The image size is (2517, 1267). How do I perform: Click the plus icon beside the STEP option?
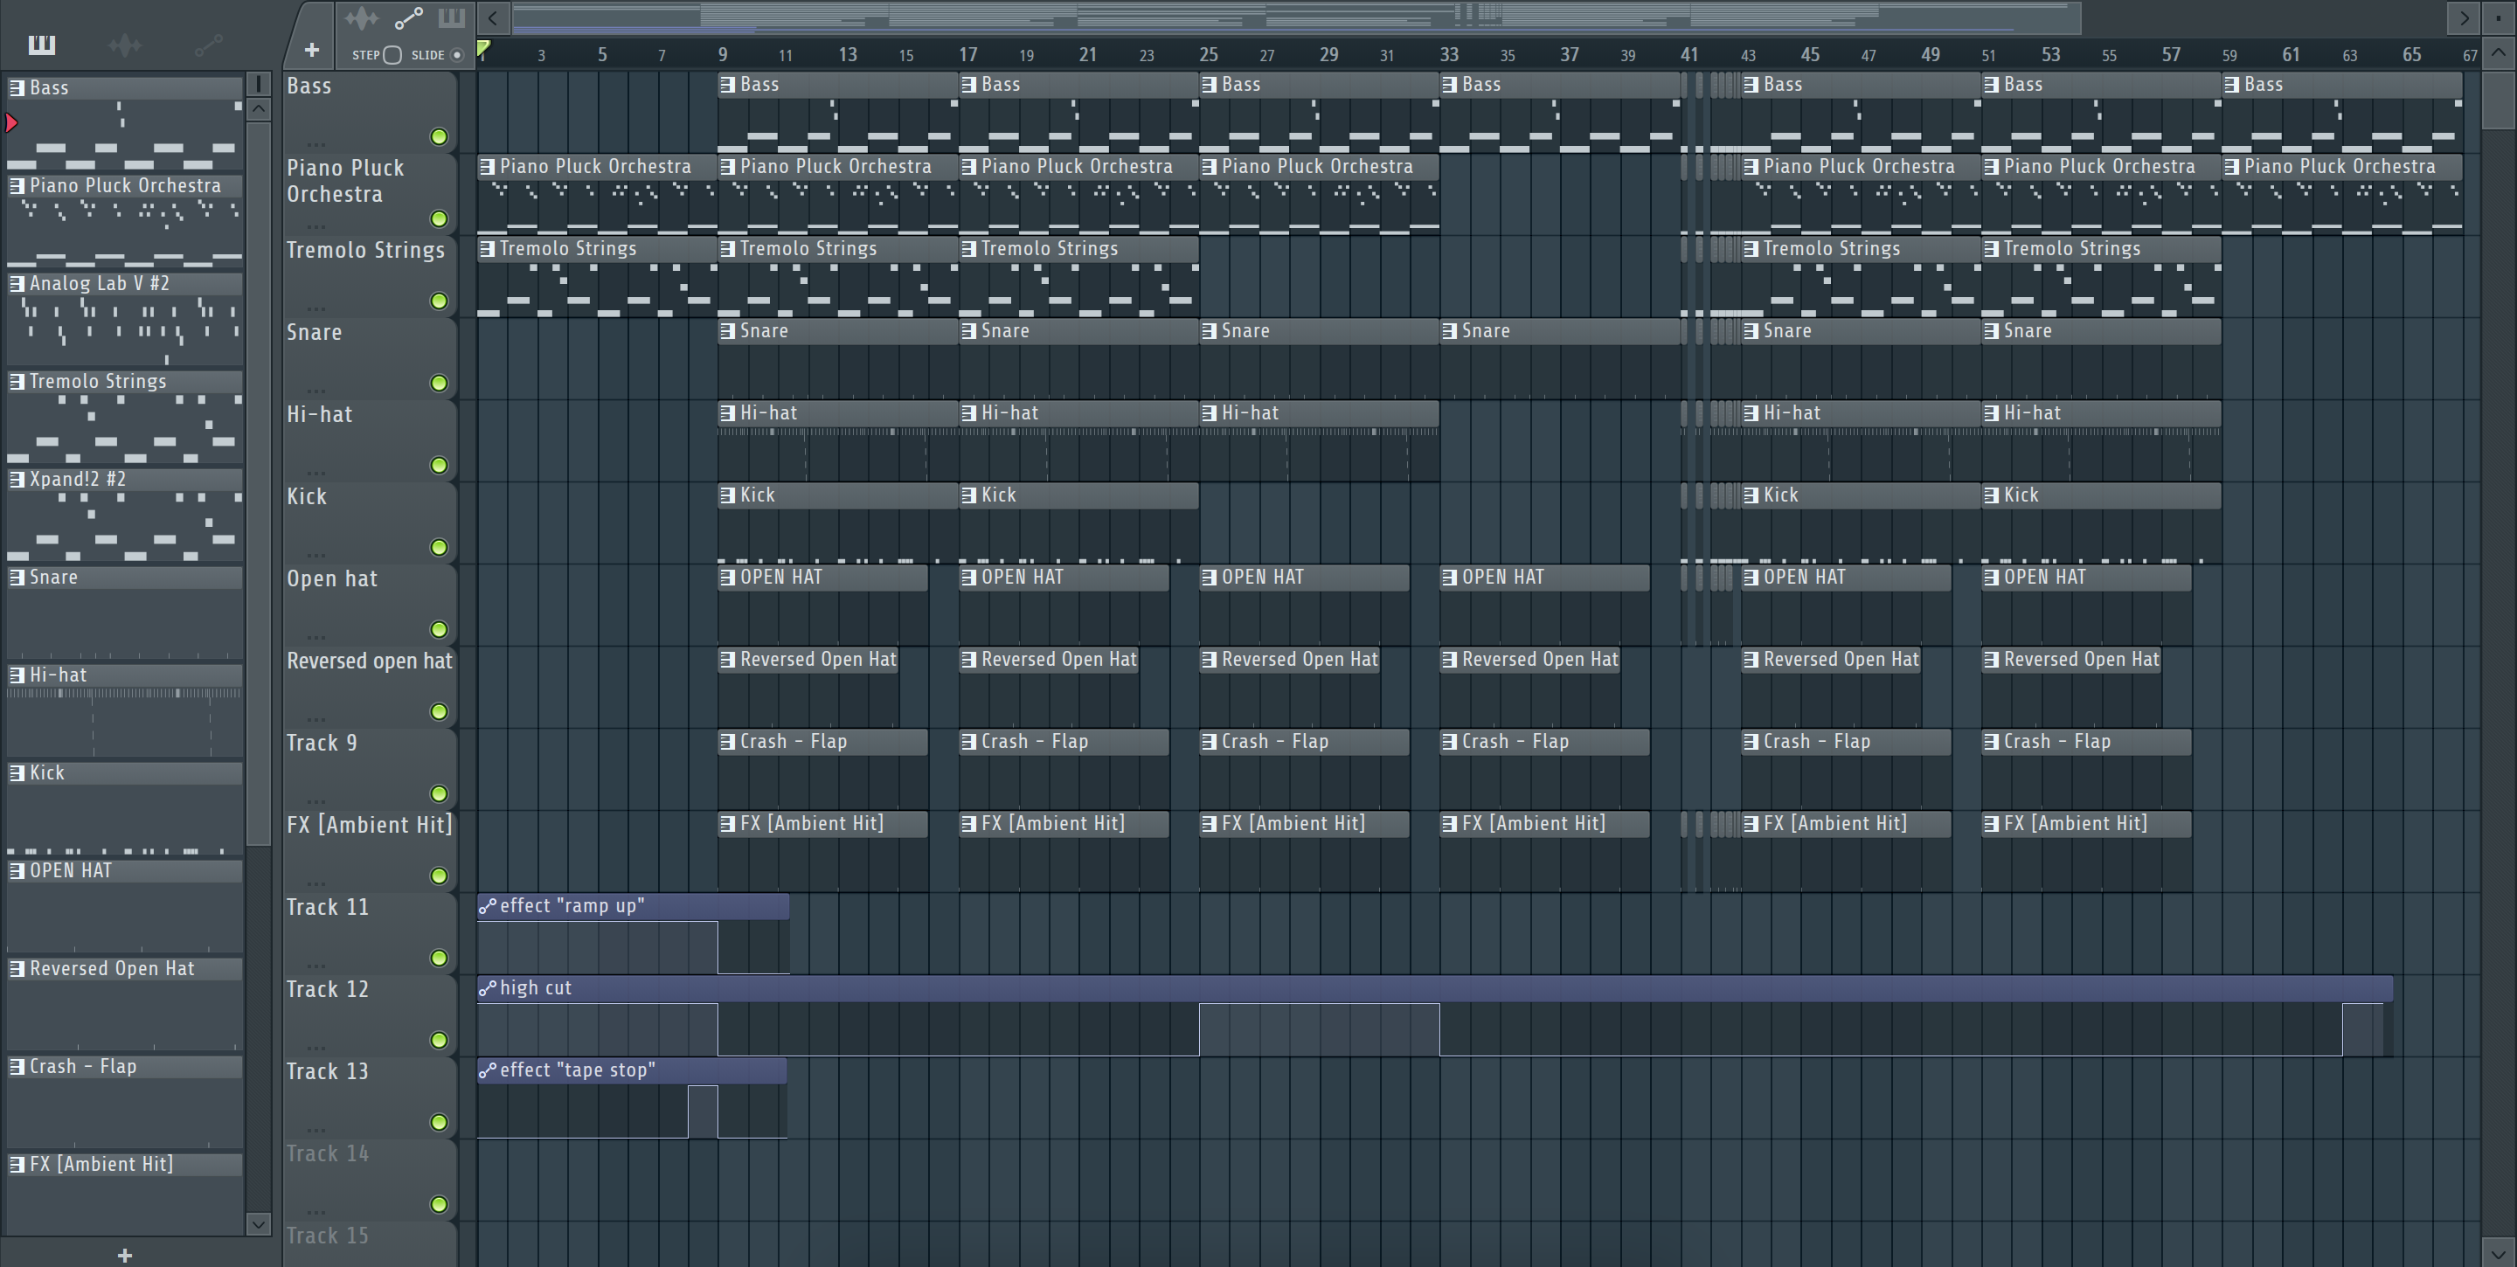point(312,50)
